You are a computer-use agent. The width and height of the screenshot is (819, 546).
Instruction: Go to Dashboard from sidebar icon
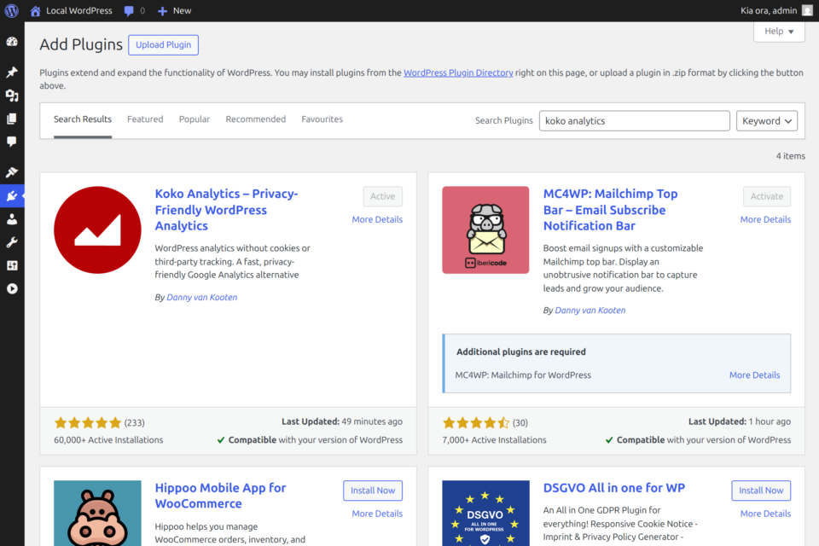pos(12,42)
